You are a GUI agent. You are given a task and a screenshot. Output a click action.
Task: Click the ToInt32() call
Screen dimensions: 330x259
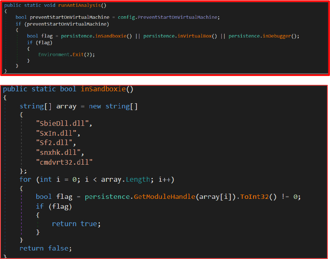258,197
